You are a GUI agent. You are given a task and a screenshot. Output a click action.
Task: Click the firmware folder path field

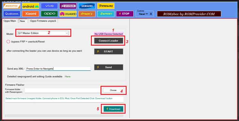(x=63, y=90)
